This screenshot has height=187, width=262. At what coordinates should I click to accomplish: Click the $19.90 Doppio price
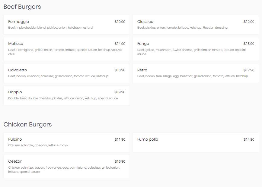(120, 92)
